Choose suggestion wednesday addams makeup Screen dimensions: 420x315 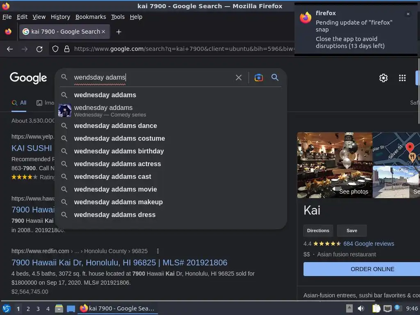coord(171,202)
